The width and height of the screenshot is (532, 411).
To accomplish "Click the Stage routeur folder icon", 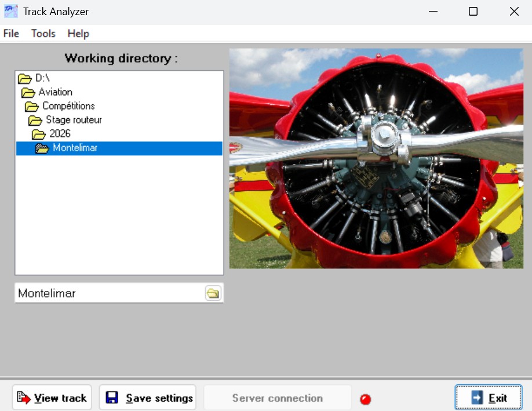I will point(35,120).
